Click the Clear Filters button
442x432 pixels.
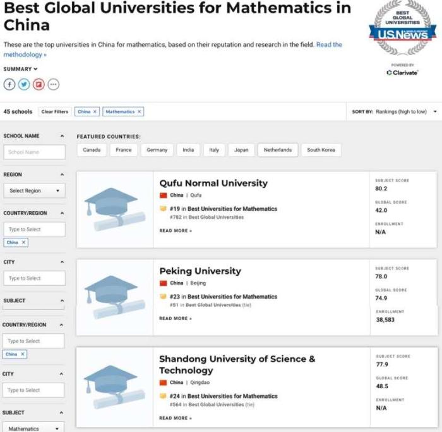click(x=55, y=112)
